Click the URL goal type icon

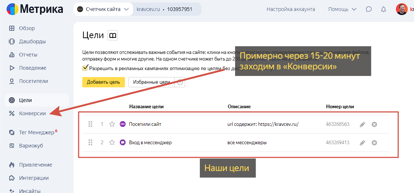pyautogui.click(x=123, y=124)
